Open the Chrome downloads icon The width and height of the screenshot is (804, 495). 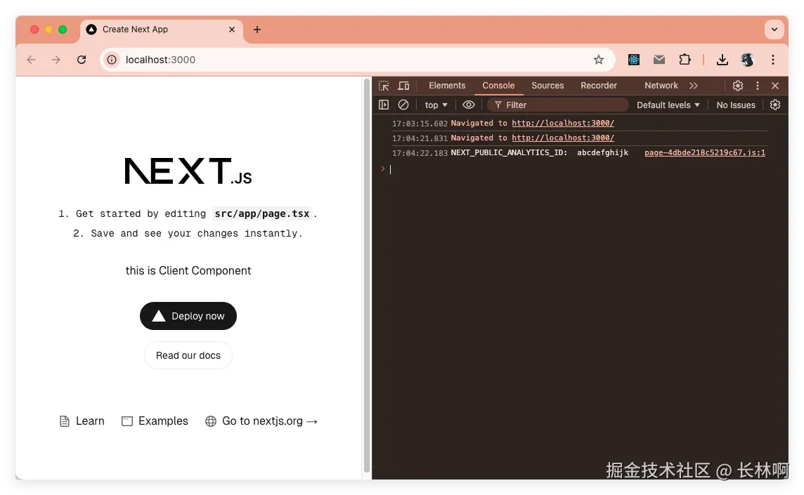pos(722,60)
